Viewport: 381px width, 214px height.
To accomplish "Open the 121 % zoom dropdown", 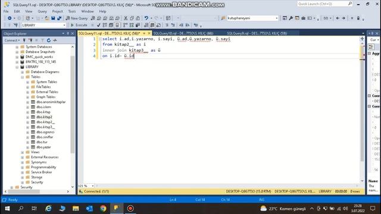I will (x=93, y=186).
